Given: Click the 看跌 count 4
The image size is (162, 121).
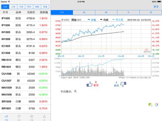Looking at the screenshot, I should 116,82.
